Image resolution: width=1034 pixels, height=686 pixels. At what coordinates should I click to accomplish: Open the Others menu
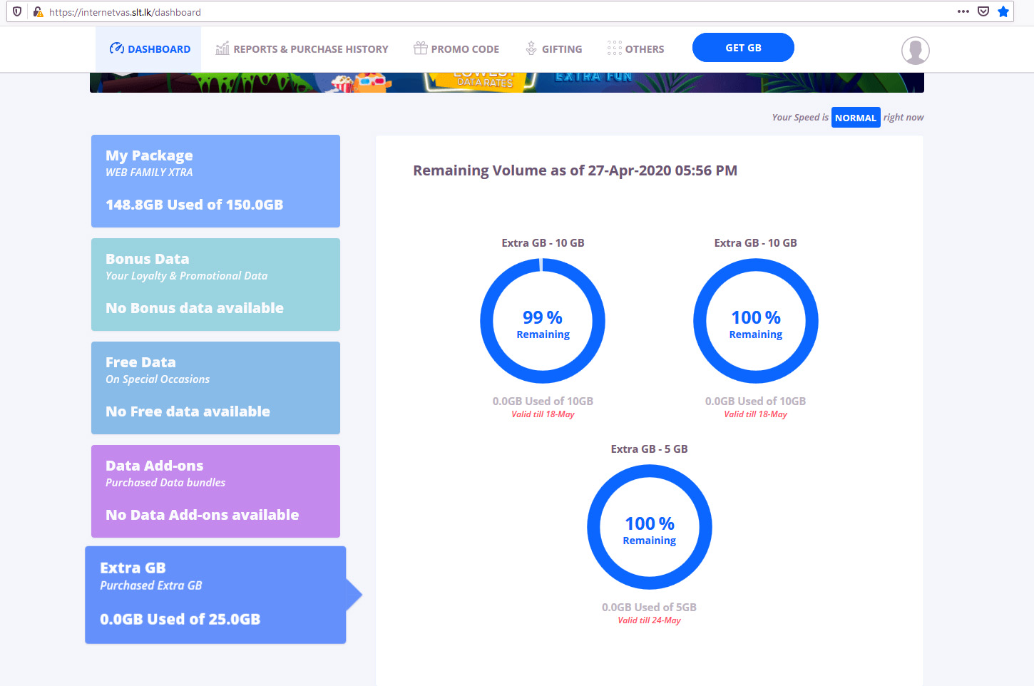coord(635,49)
